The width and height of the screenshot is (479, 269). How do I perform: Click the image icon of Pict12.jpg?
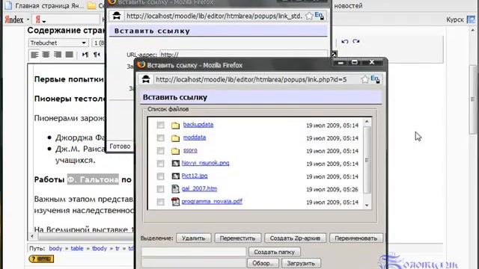tap(175, 176)
